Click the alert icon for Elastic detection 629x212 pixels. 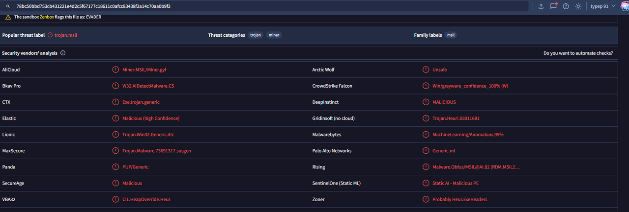click(x=115, y=118)
